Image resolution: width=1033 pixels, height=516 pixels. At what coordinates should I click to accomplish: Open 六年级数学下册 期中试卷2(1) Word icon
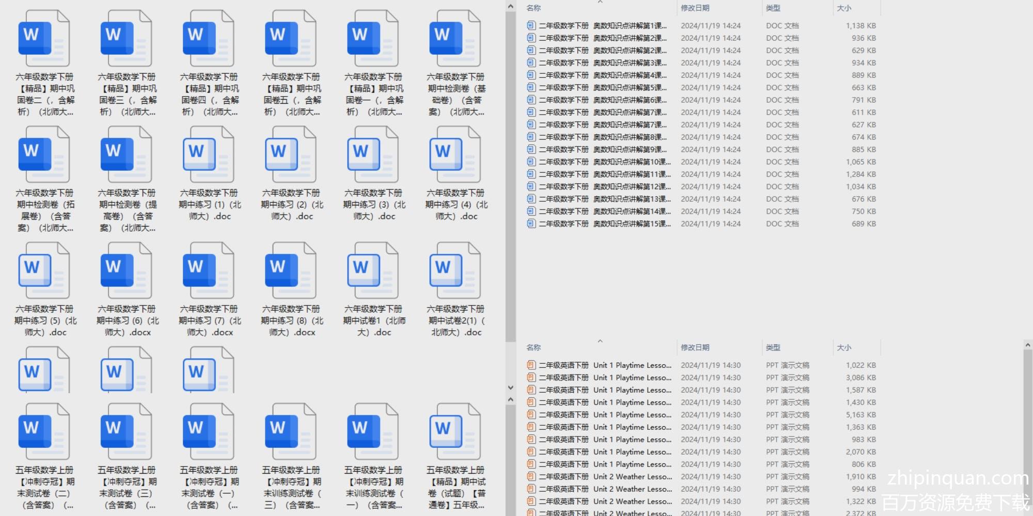coord(455,271)
